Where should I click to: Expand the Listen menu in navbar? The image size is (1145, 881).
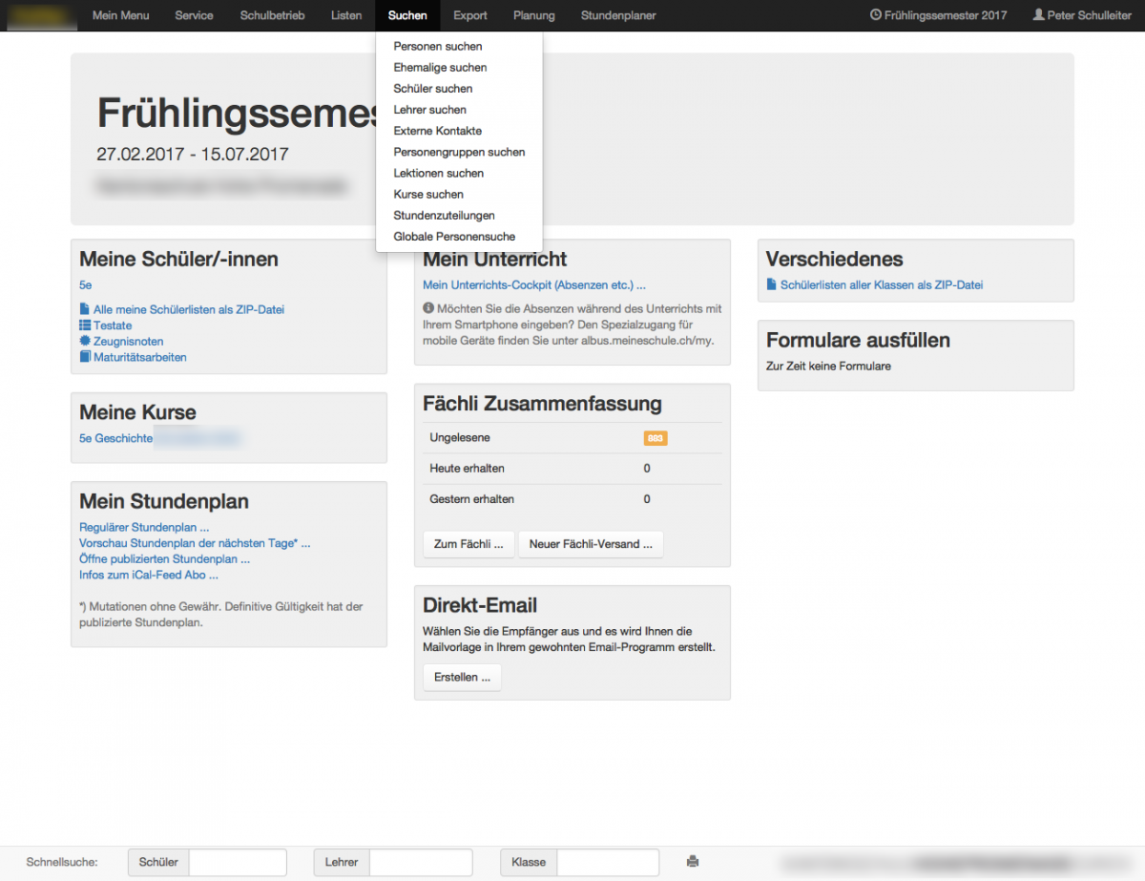pos(346,15)
